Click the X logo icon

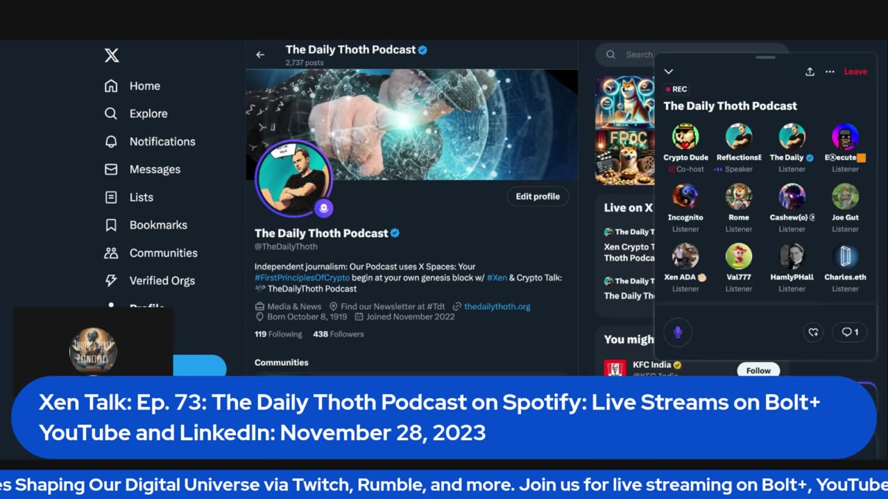112,55
